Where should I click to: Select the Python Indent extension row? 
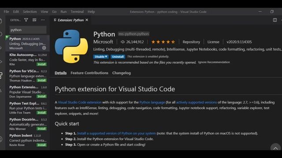coord(27,140)
